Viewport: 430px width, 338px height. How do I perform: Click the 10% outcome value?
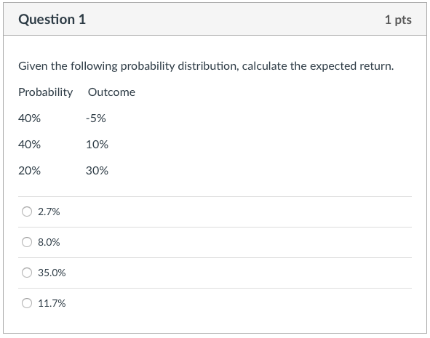pyautogui.click(x=97, y=145)
